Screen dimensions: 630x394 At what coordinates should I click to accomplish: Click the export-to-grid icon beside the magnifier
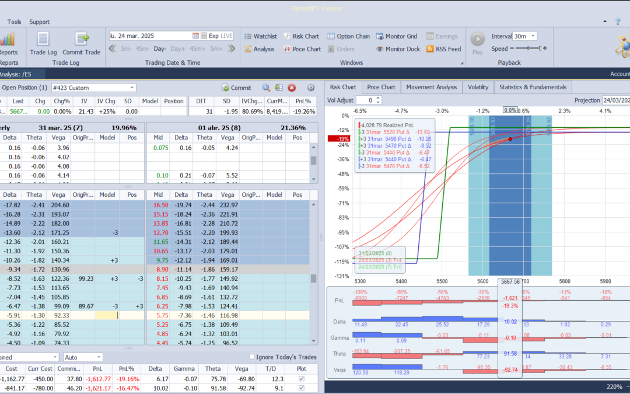coord(278,88)
